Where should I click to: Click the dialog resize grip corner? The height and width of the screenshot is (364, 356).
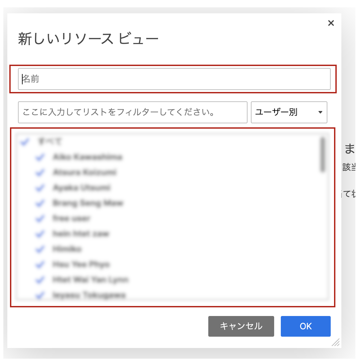pos(336,342)
